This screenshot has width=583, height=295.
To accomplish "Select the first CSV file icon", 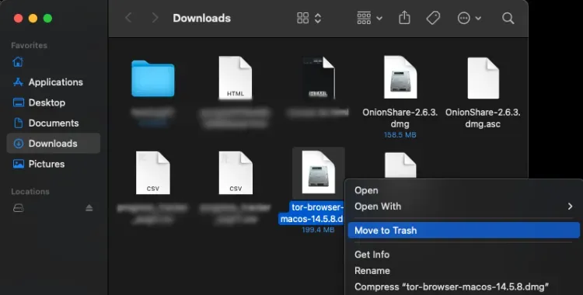I will click(x=153, y=173).
